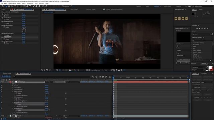Viewport: 214px width, 120px height.
Task: Toggle the Snapping checkbox
Action: pyautogui.click(x=63, y=6)
